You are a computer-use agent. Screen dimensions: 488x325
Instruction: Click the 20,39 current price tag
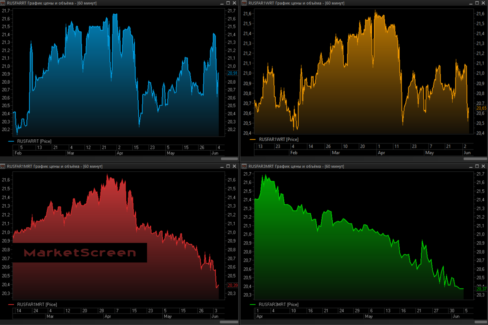pyautogui.click(x=232, y=285)
